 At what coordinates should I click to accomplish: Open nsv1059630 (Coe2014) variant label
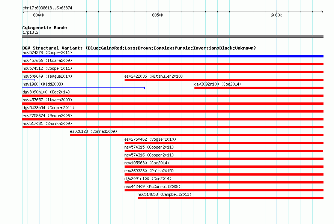[147, 163]
